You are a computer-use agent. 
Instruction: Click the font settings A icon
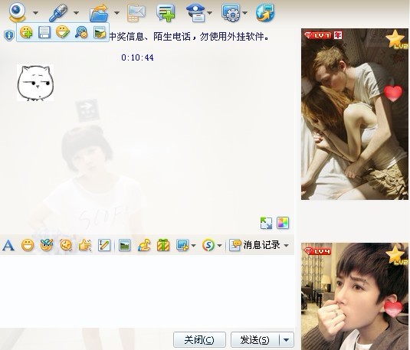click(8, 245)
